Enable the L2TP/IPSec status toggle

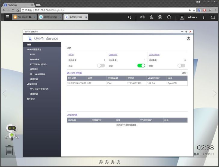181,66
